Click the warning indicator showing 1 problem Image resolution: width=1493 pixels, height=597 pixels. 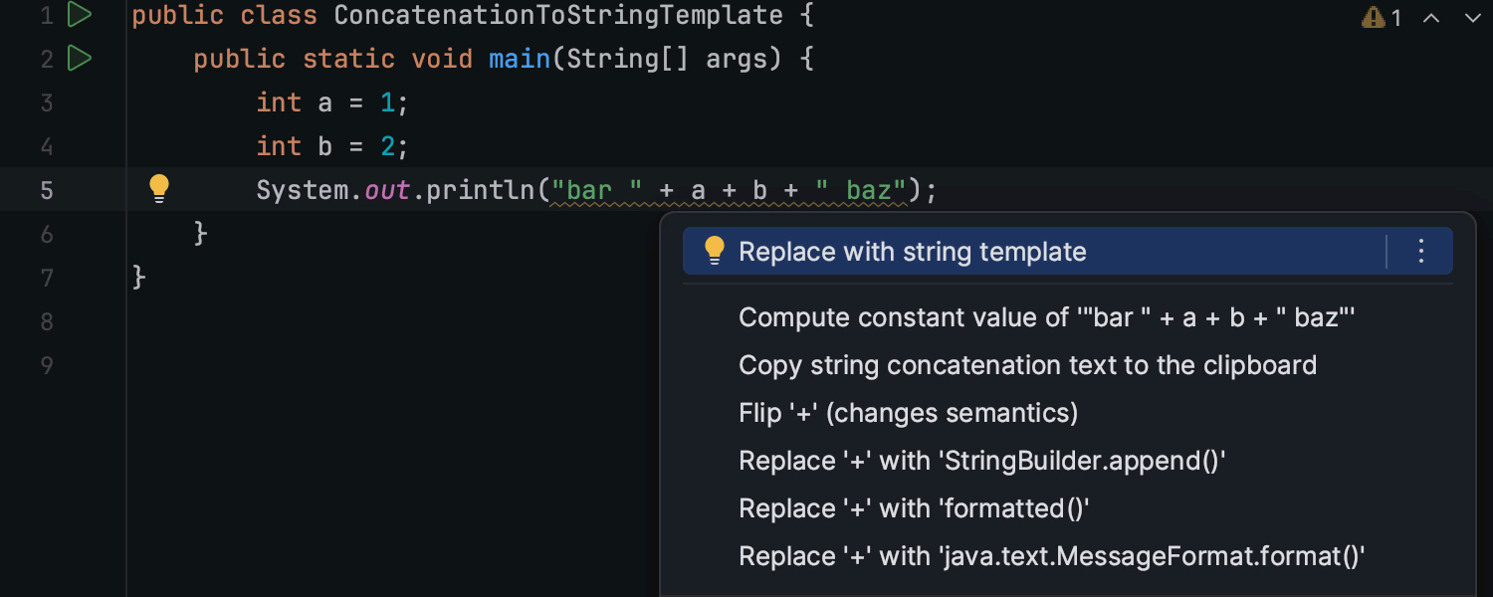pyautogui.click(x=1382, y=17)
